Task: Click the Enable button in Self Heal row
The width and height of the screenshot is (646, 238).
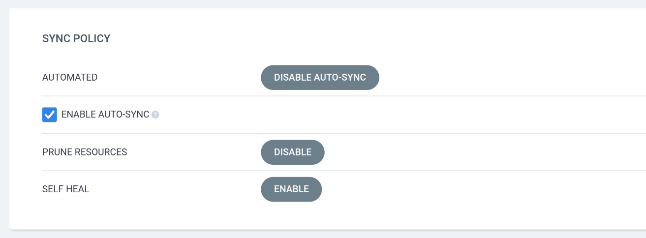Action: (x=291, y=189)
